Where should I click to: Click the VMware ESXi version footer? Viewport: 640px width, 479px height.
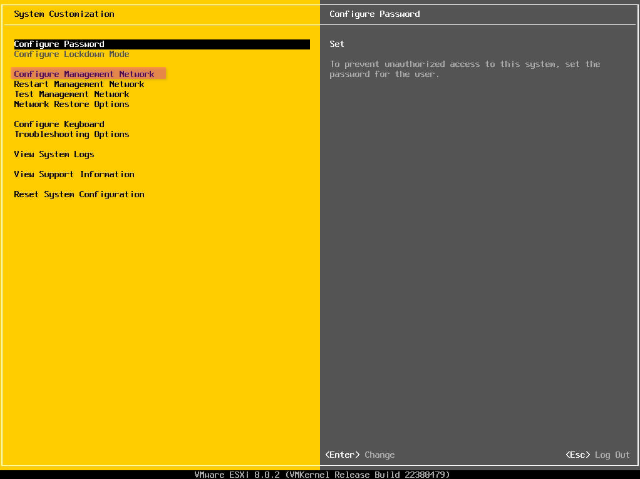tap(322, 475)
